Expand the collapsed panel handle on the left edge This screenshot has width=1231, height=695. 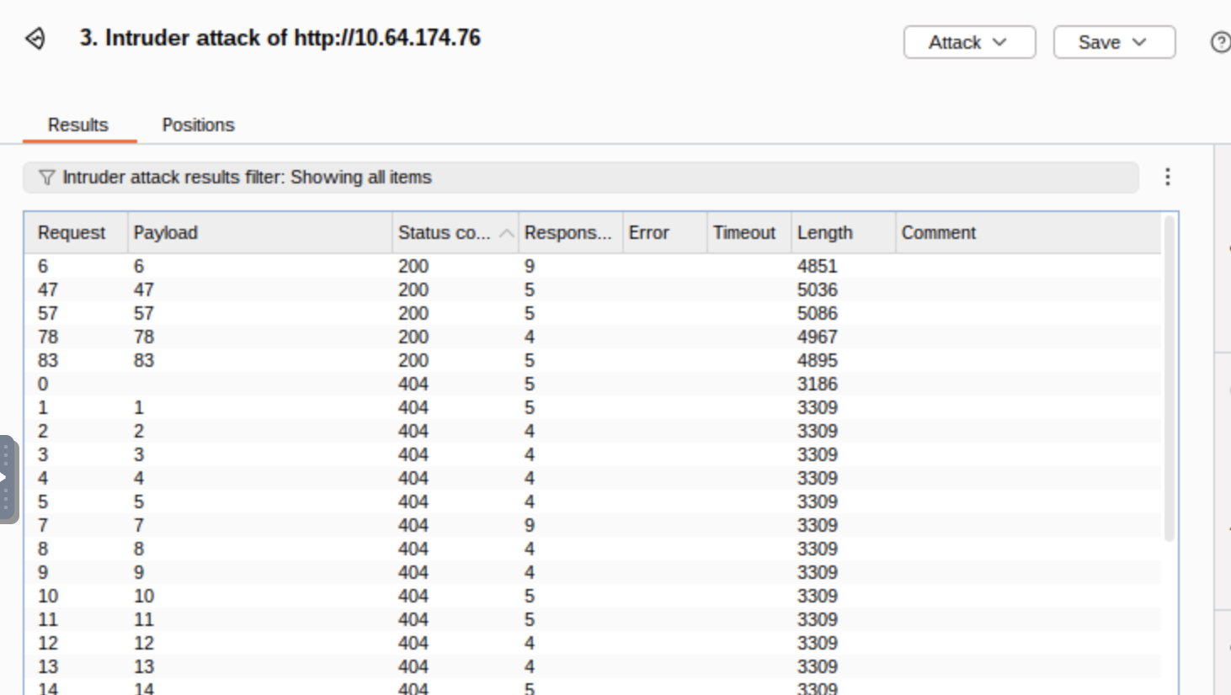(6, 475)
